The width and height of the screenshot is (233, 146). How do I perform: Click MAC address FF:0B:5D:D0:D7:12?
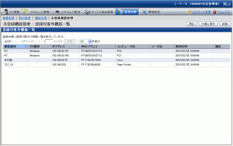click(92, 56)
